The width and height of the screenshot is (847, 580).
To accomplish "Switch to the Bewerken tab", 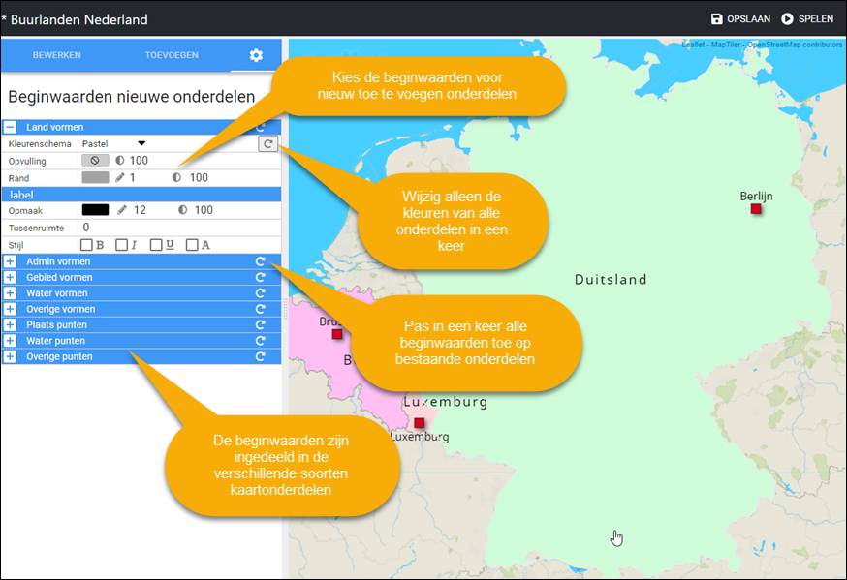I will [57, 55].
